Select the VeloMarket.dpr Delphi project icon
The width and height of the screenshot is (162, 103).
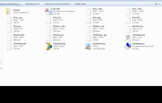[49, 46]
